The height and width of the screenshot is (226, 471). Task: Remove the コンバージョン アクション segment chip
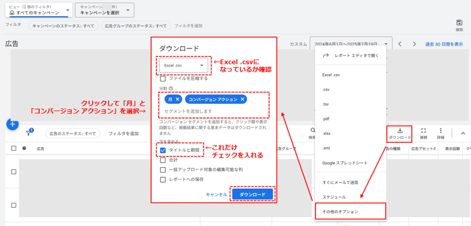pos(242,99)
